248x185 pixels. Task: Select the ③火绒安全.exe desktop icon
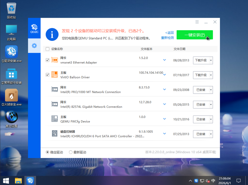click(x=11, y=97)
